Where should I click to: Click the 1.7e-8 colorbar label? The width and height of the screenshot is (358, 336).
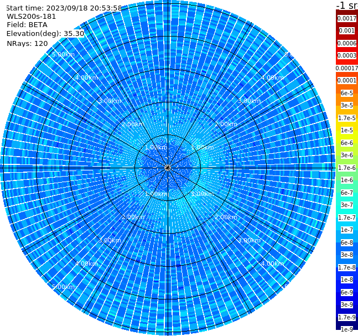click(347, 267)
